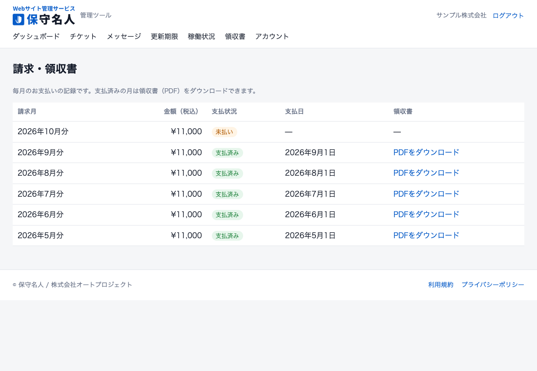Click the 支払済み badge in 2026年6月分 row
The width and height of the screenshot is (537, 371).
coord(227,215)
